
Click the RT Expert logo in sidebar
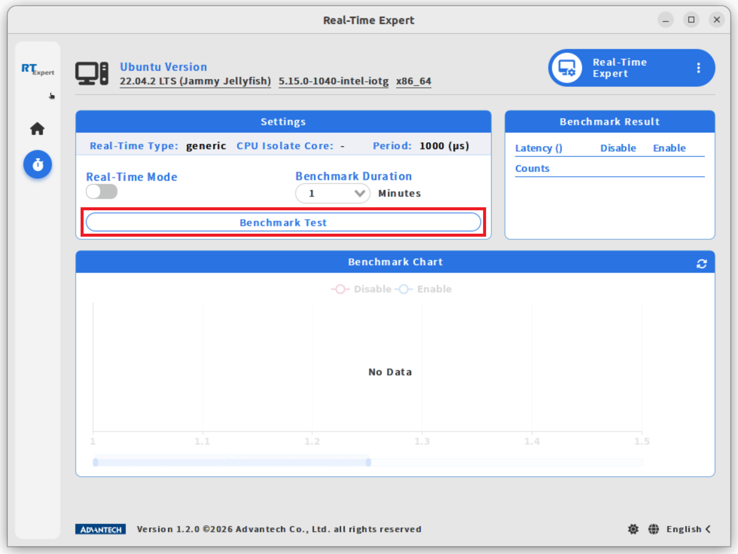click(x=38, y=69)
